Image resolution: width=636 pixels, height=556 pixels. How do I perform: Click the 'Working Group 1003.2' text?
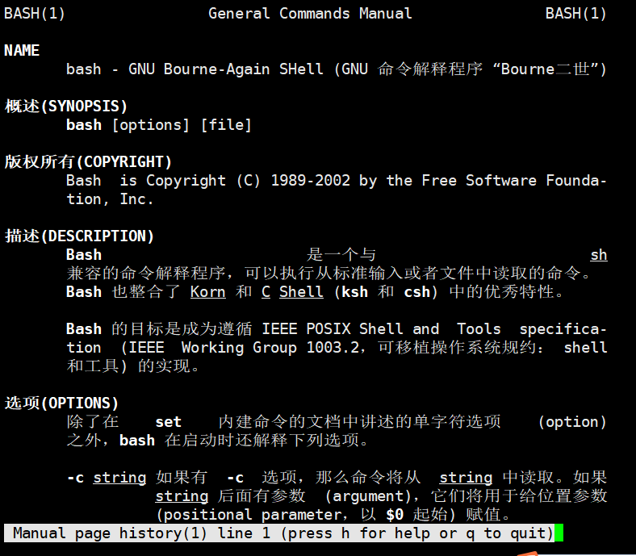(270, 348)
